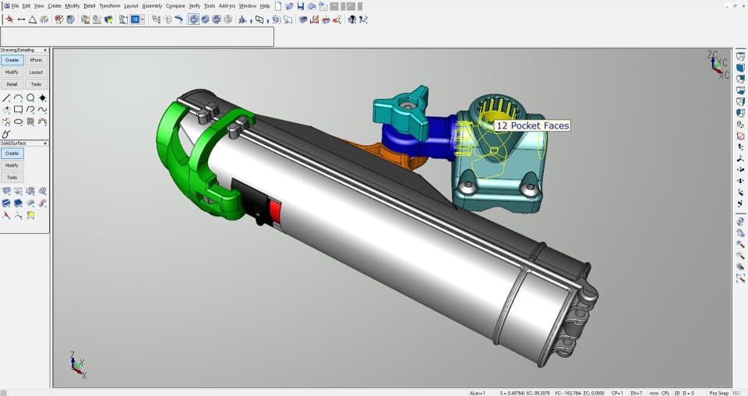
Task: Select the Spline curve tool
Action: point(42,109)
